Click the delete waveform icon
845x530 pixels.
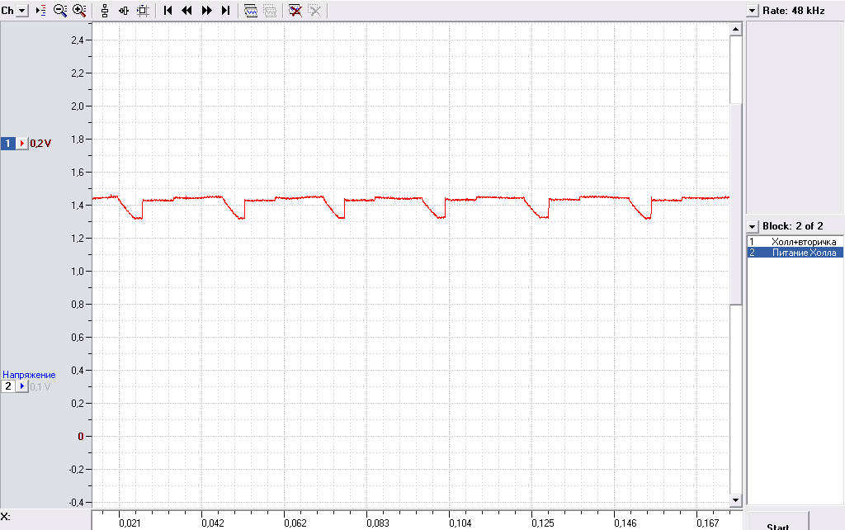pos(295,11)
